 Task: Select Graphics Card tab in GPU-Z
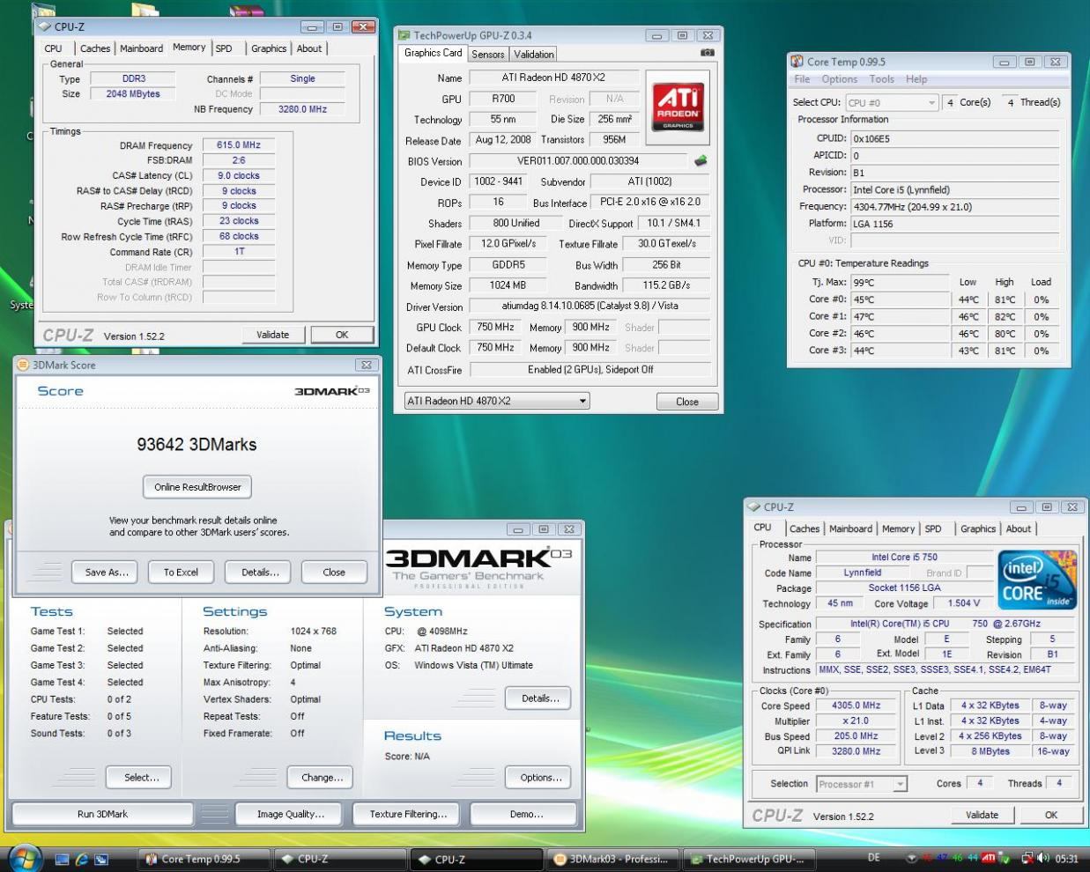pyautogui.click(x=433, y=53)
